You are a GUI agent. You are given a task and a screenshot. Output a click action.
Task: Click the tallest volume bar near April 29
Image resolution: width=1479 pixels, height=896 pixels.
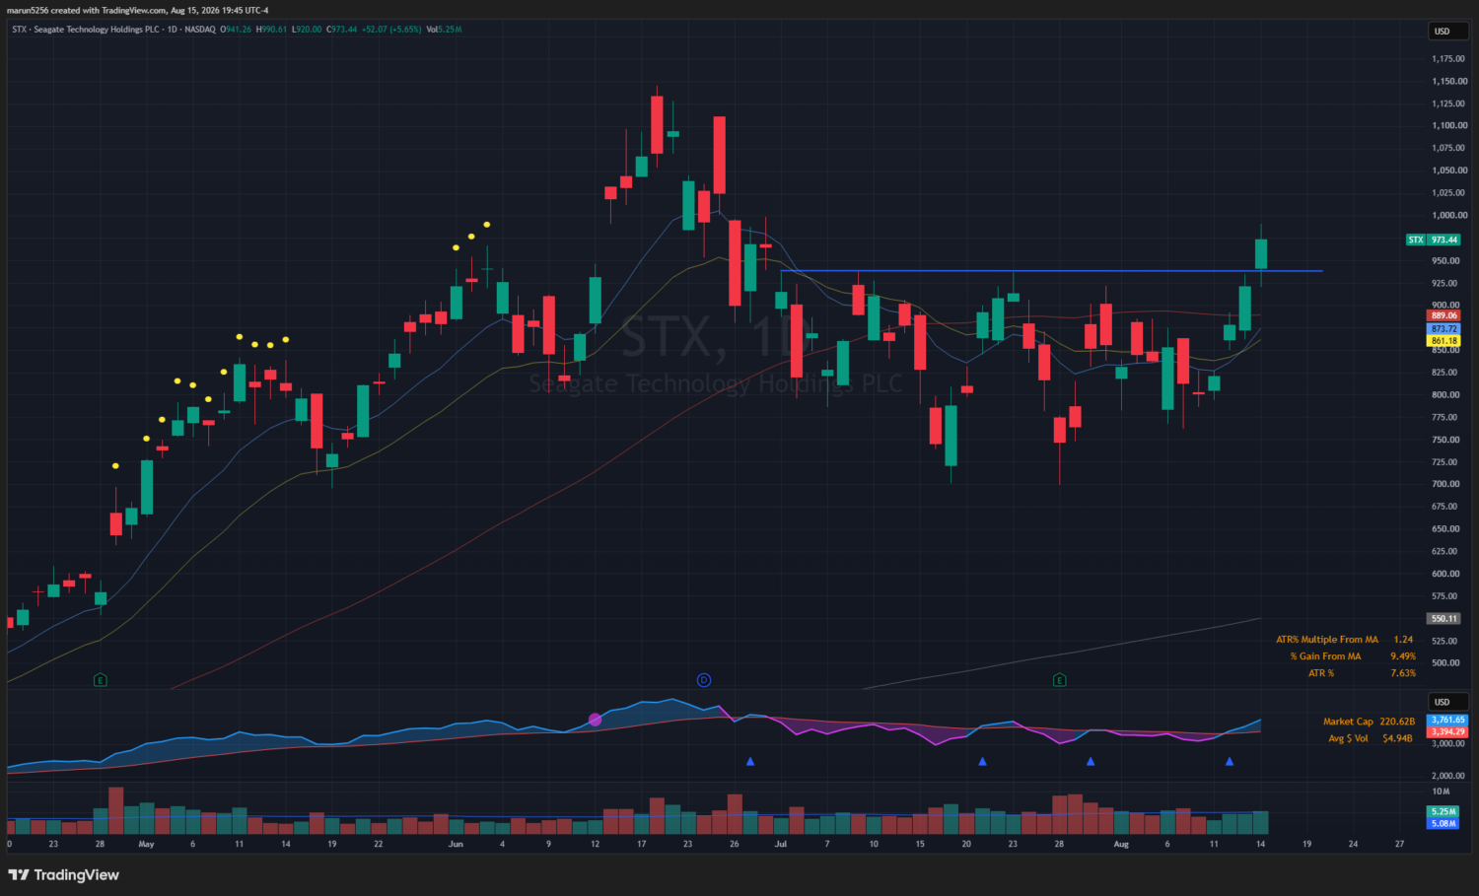coord(115,810)
